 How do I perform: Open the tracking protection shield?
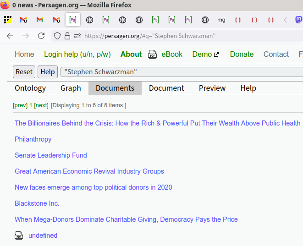(57, 36)
